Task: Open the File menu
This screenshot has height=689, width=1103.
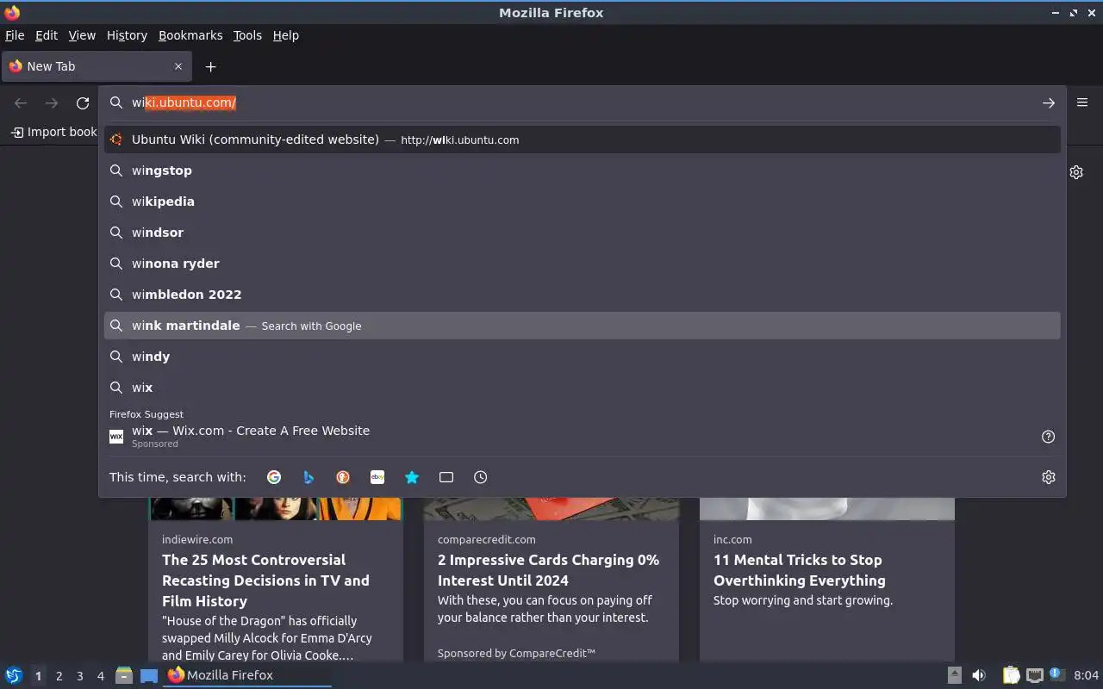Action: [15, 35]
